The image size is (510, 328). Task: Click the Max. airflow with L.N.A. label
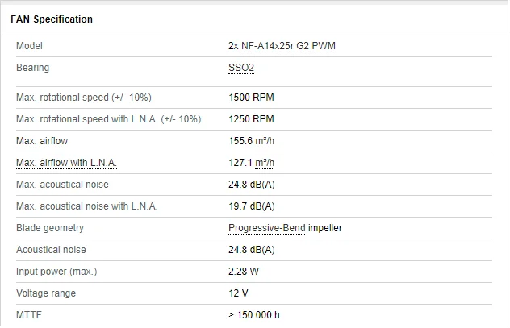click(x=67, y=163)
